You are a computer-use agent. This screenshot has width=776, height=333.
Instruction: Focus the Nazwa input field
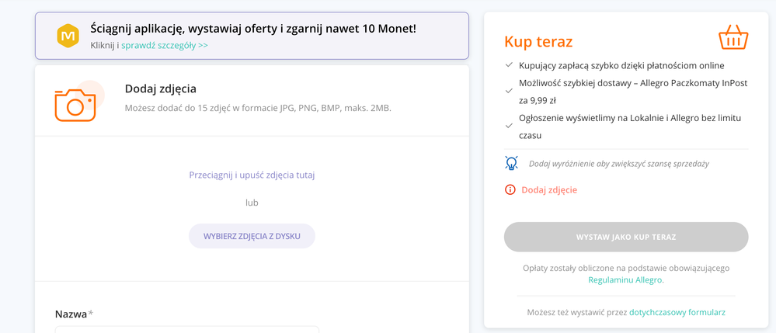click(x=187, y=329)
